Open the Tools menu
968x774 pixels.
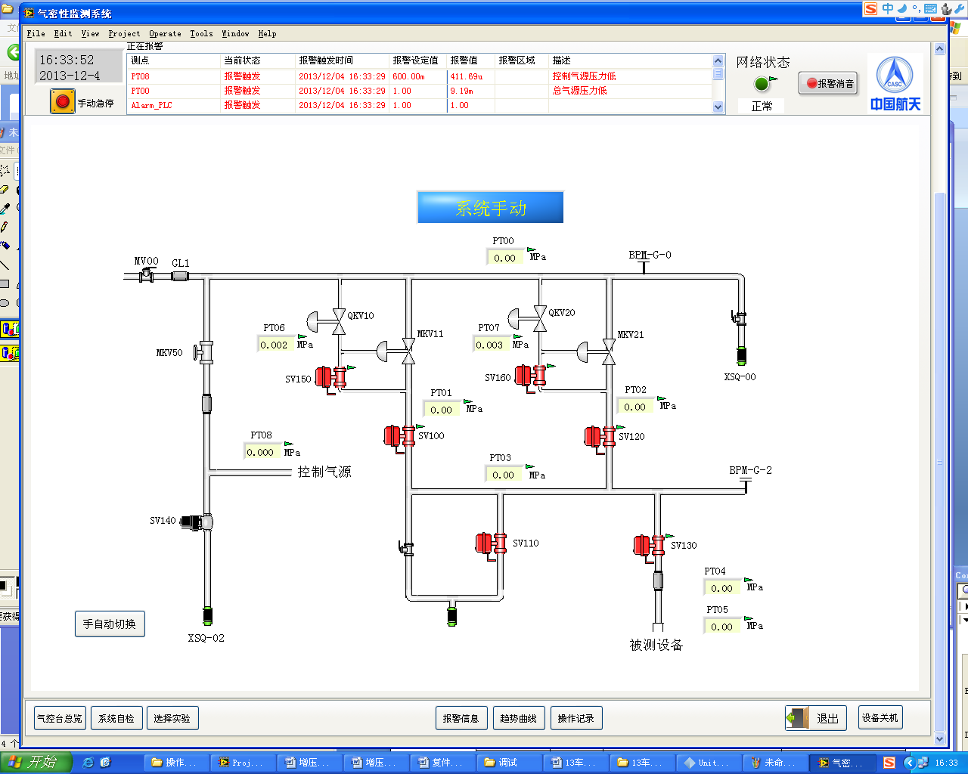[201, 33]
